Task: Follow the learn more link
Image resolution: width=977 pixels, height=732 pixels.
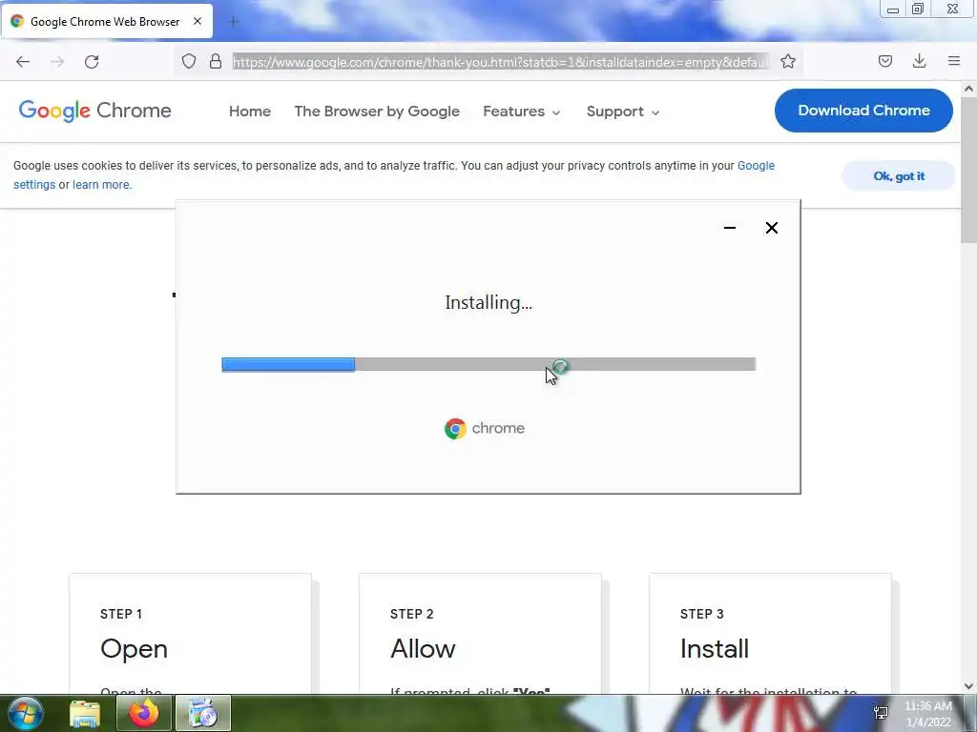Action: pos(101,185)
